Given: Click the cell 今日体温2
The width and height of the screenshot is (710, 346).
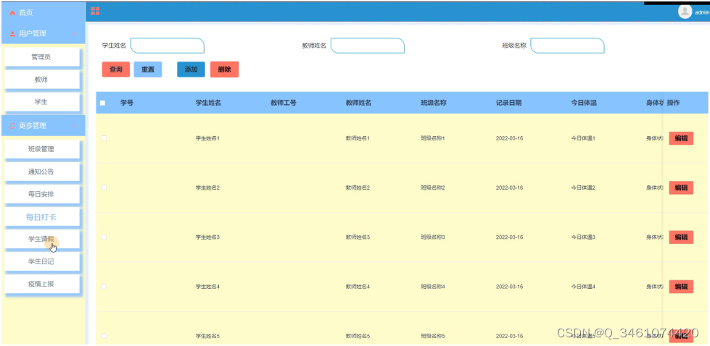Looking at the screenshot, I should (x=583, y=187).
